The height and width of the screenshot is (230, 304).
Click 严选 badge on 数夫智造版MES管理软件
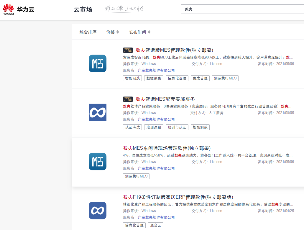pos(128,50)
